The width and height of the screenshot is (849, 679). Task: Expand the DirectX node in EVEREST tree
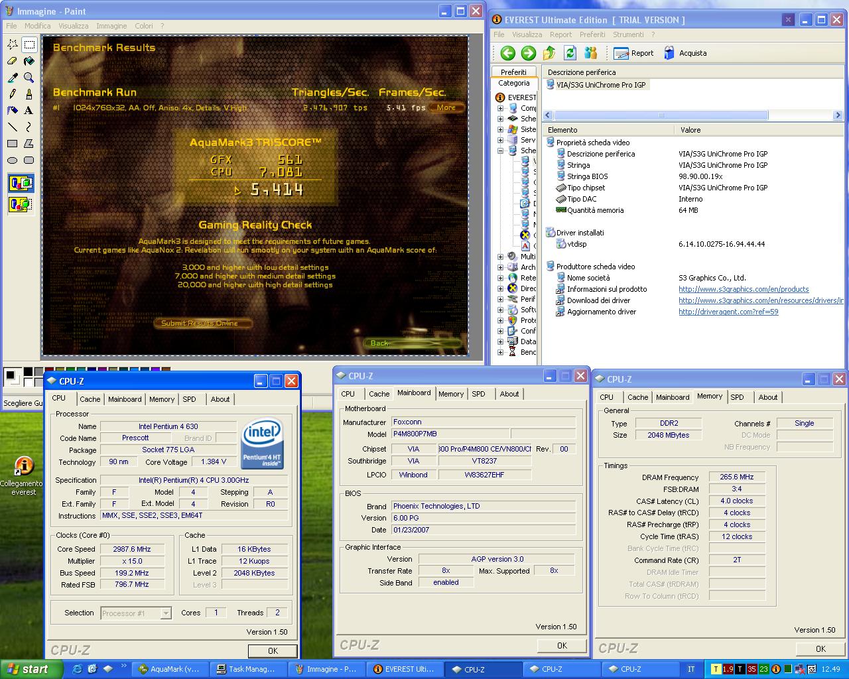click(500, 288)
